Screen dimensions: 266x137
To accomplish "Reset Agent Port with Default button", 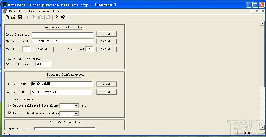I will pos(106,49).
